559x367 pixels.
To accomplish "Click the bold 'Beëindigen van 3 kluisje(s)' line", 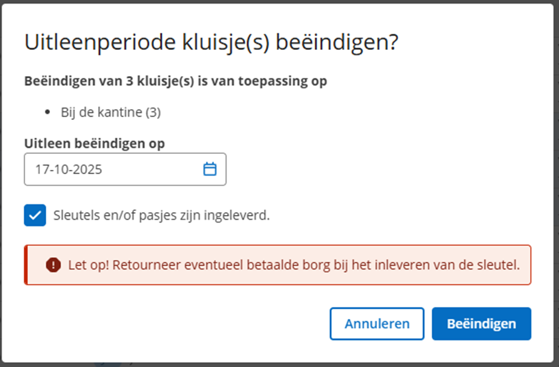I will (175, 81).
